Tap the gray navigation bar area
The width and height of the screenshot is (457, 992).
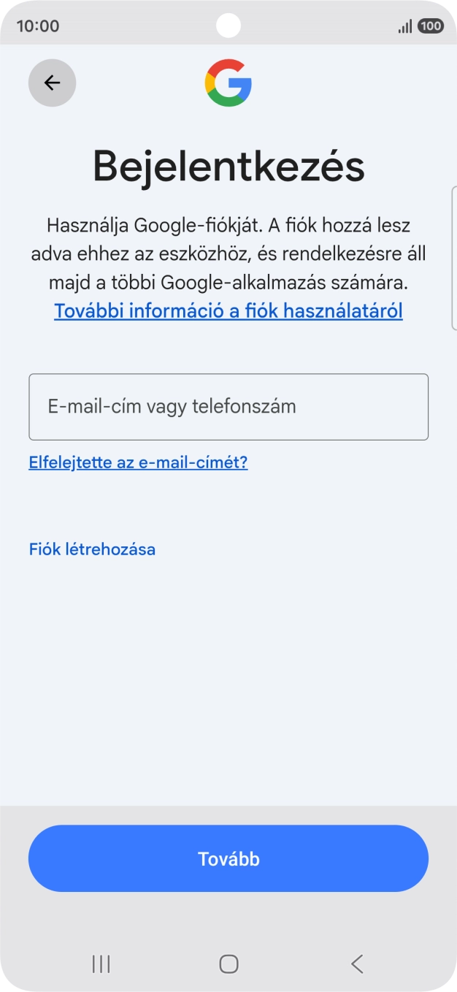pyautogui.click(x=228, y=964)
